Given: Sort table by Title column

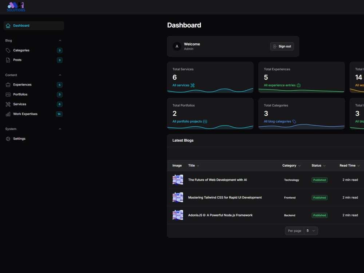Looking at the screenshot, I should tap(194, 166).
